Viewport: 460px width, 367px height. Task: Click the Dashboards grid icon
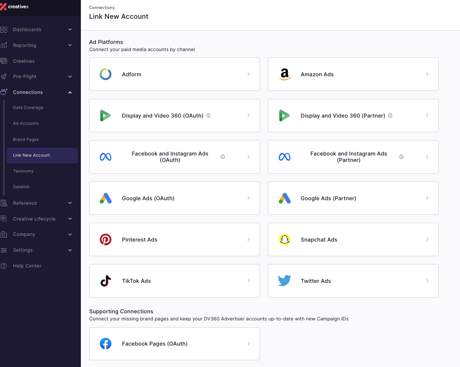coord(4,30)
